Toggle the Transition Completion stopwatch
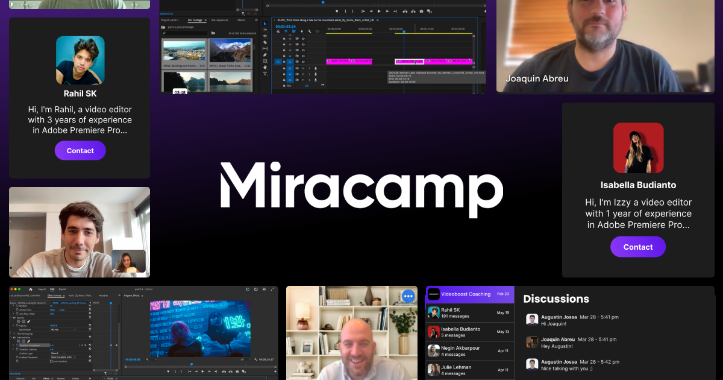The image size is (723, 380). pos(17,345)
